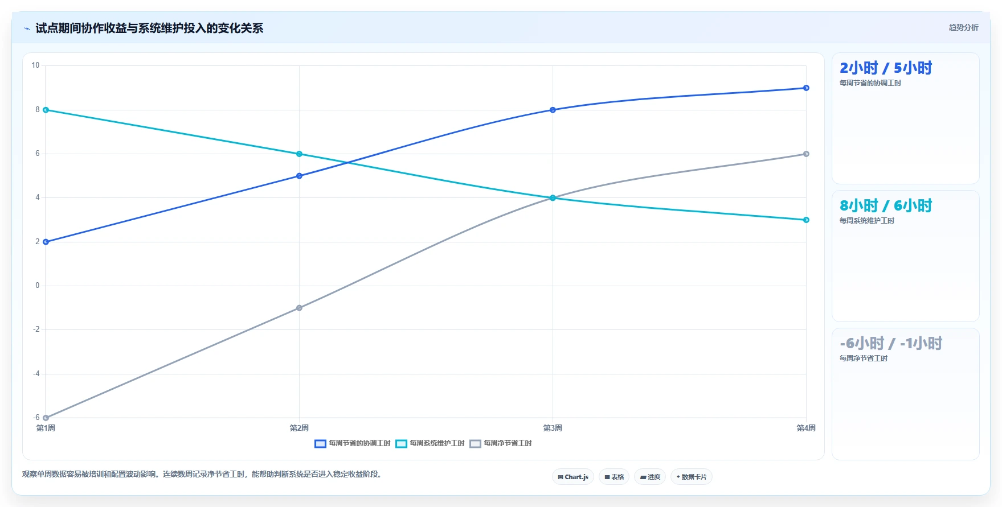Click the cyan data point at 第2周 (value 6)
Viewport: 1002px width, 507px height.
click(x=299, y=154)
